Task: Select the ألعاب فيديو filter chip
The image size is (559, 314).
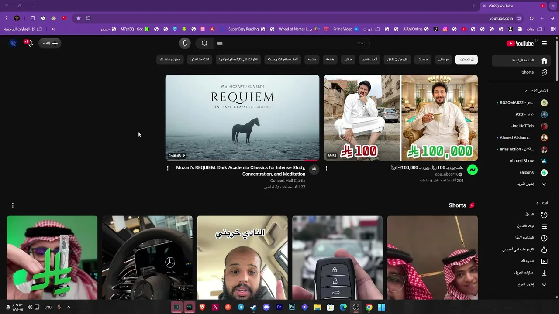Action: tap(370, 59)
